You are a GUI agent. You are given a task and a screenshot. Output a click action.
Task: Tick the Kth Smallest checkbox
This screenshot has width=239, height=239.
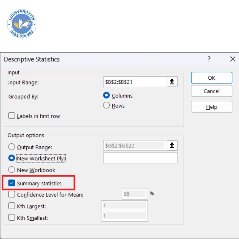12,217
